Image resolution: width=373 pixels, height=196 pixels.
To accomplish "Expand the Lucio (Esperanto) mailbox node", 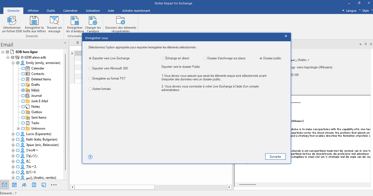I will click(x=13, y=134).
